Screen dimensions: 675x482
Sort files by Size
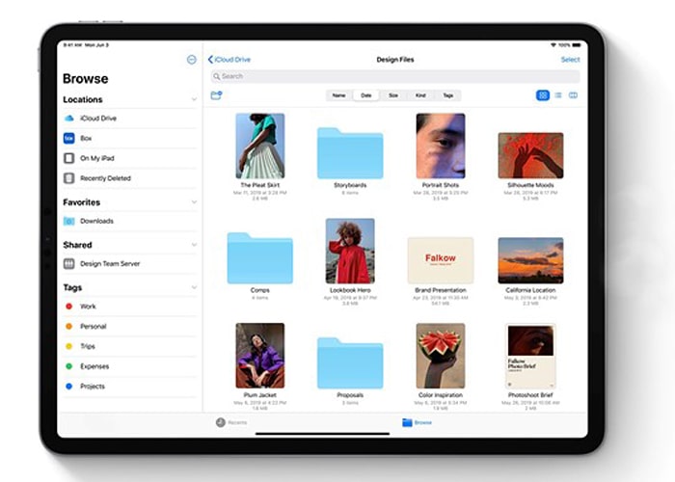click(393, 95)
